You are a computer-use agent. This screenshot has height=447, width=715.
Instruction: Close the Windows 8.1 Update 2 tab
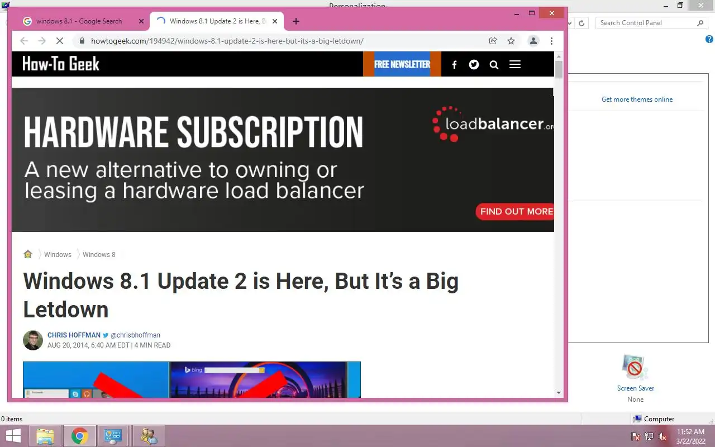coord(274,21)
